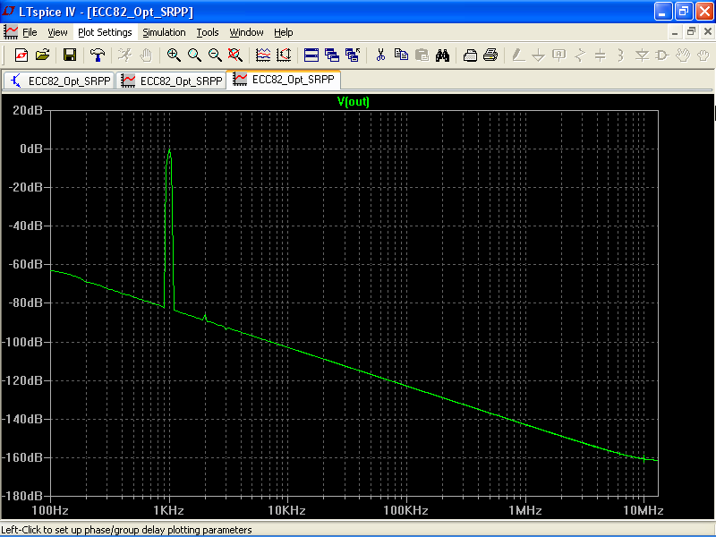
Task: Click the Place Component gate icon
Action: [662, 55]
